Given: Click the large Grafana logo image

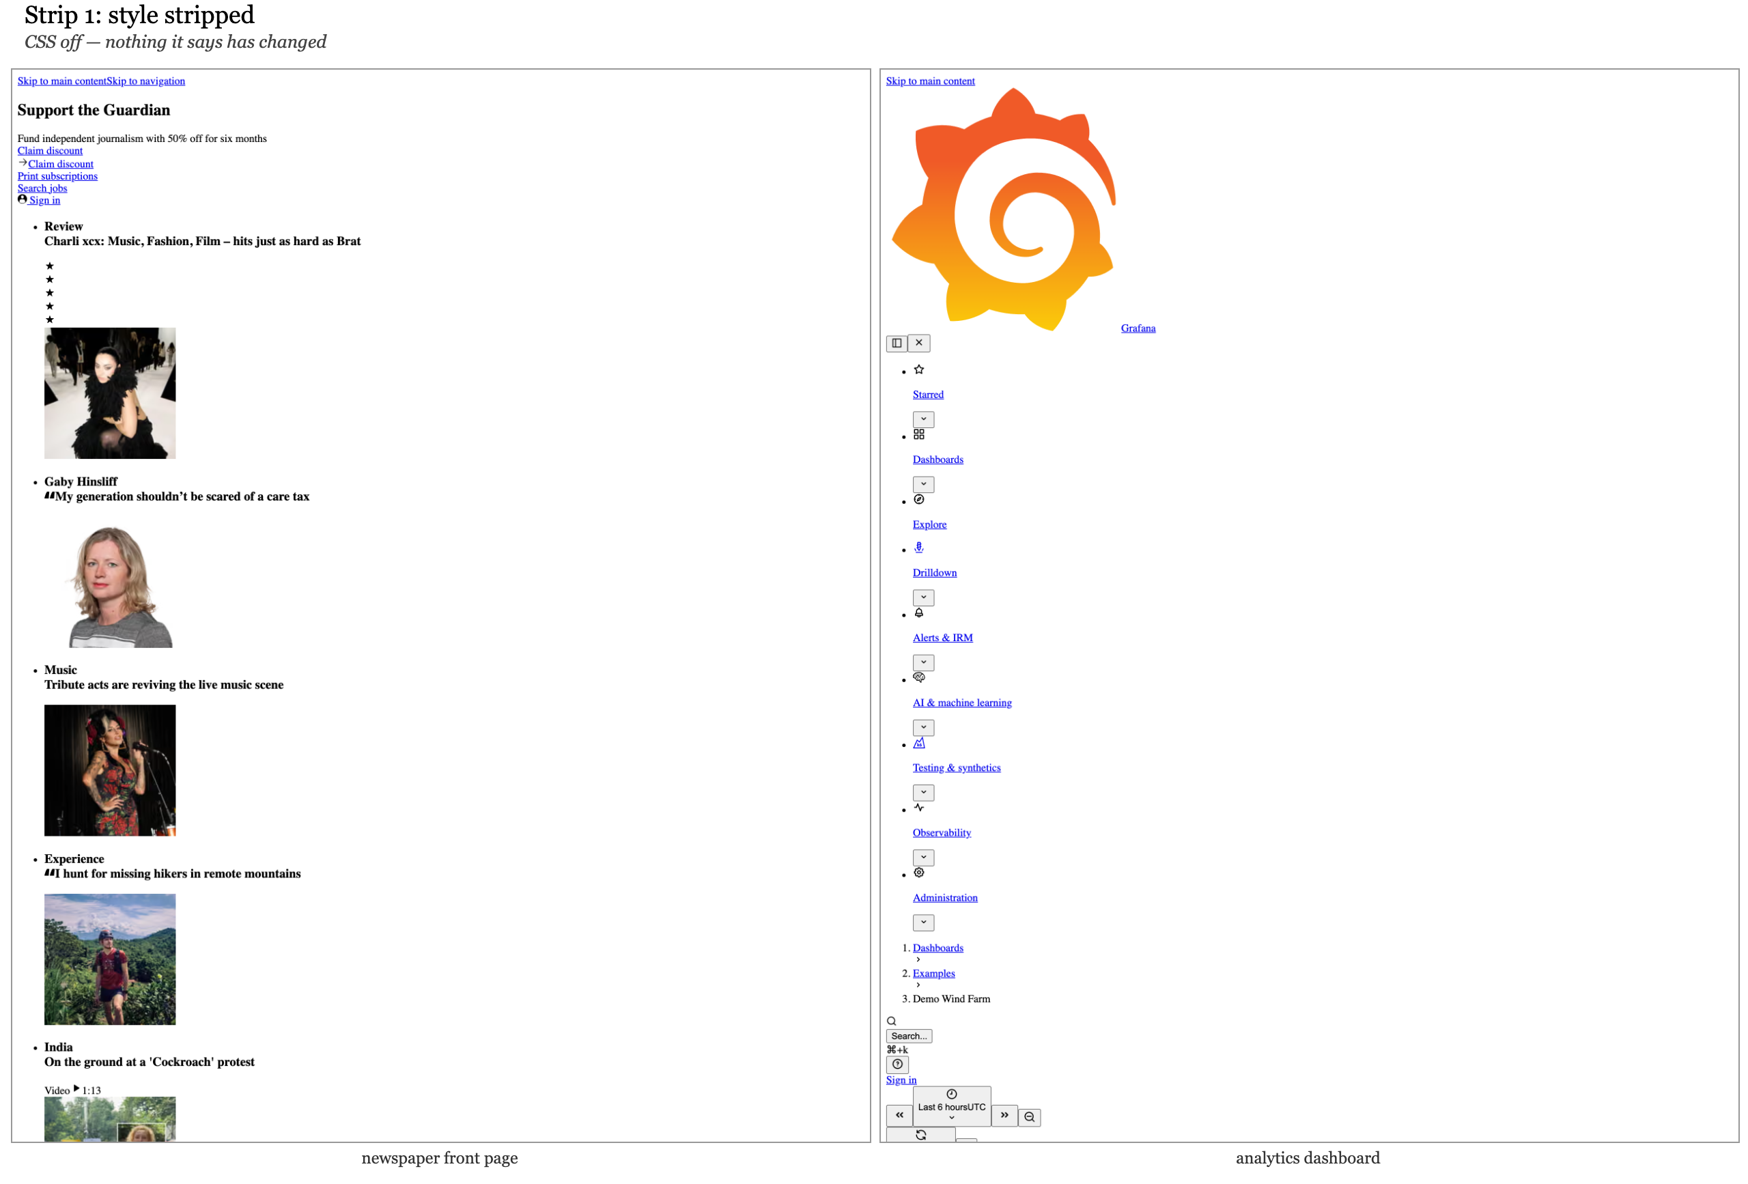Looking at the screenshot, I should click(x=1003, y=209).
